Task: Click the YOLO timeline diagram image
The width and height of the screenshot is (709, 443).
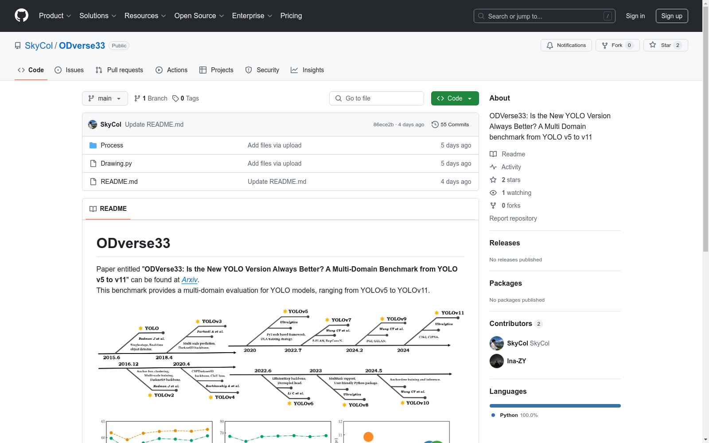Action: [x=280, y=358]
